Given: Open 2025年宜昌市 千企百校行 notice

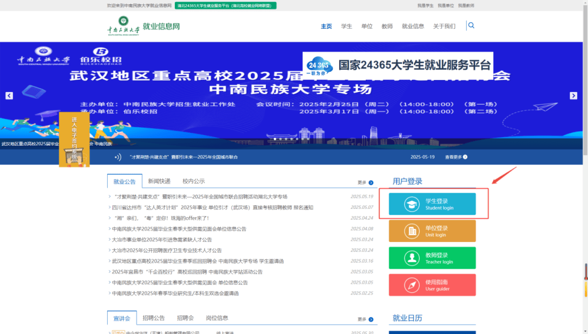Looking at the screenshot, I should point(187,272).
